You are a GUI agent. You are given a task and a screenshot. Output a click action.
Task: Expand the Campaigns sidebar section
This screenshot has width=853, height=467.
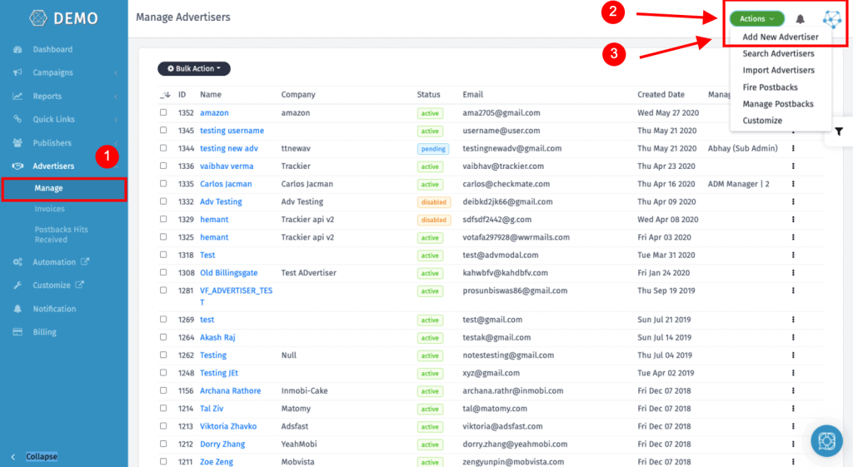click(52, 72)
